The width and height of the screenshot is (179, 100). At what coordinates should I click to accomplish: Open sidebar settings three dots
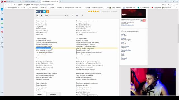[2, 92]
